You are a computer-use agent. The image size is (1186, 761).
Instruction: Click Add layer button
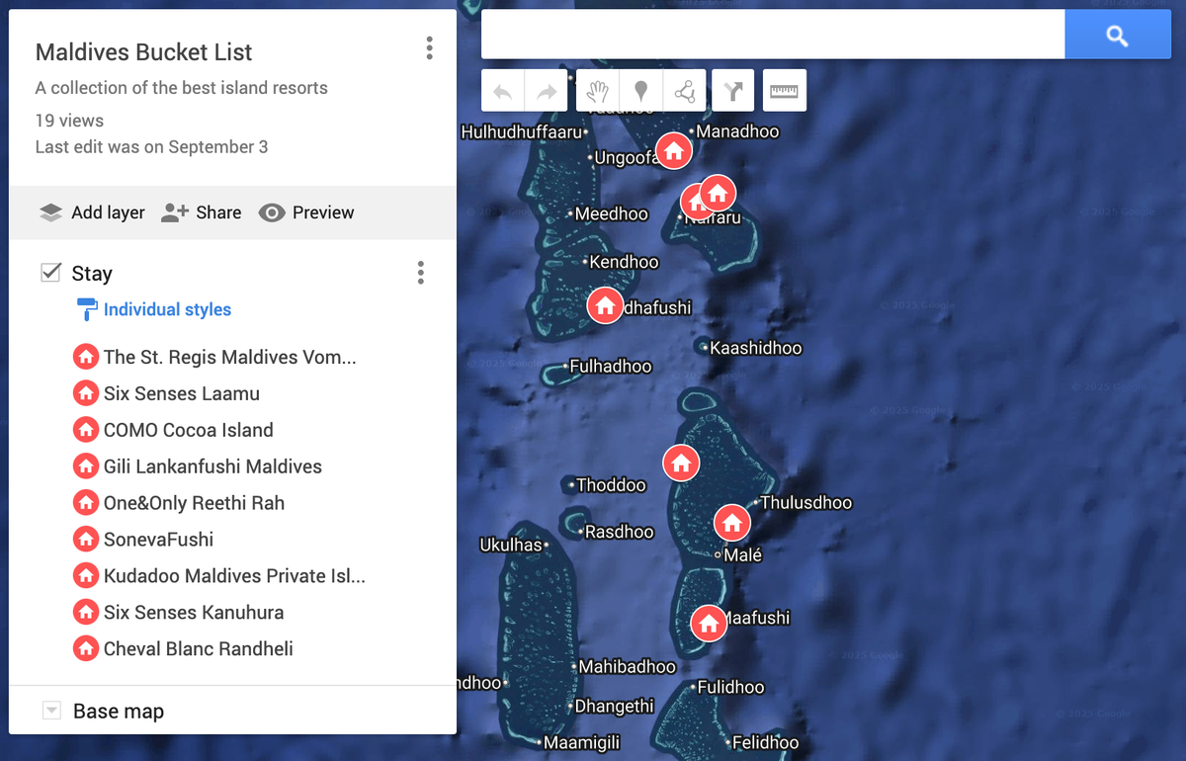92,212
